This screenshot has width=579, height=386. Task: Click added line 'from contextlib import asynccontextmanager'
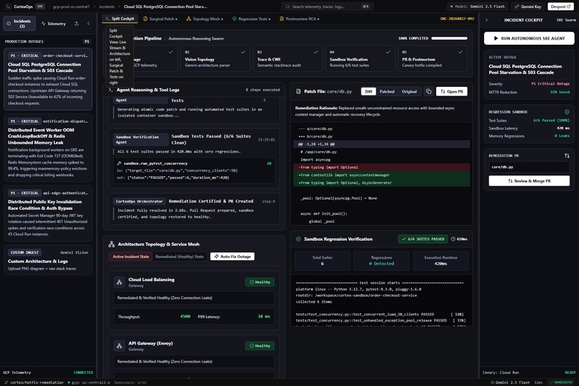tap(381, 175)
